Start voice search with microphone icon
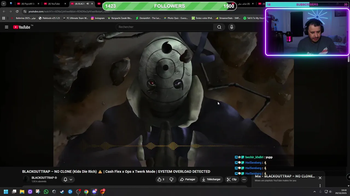The width and height of the screenshot is (350, 196). [x=232, y=27]
